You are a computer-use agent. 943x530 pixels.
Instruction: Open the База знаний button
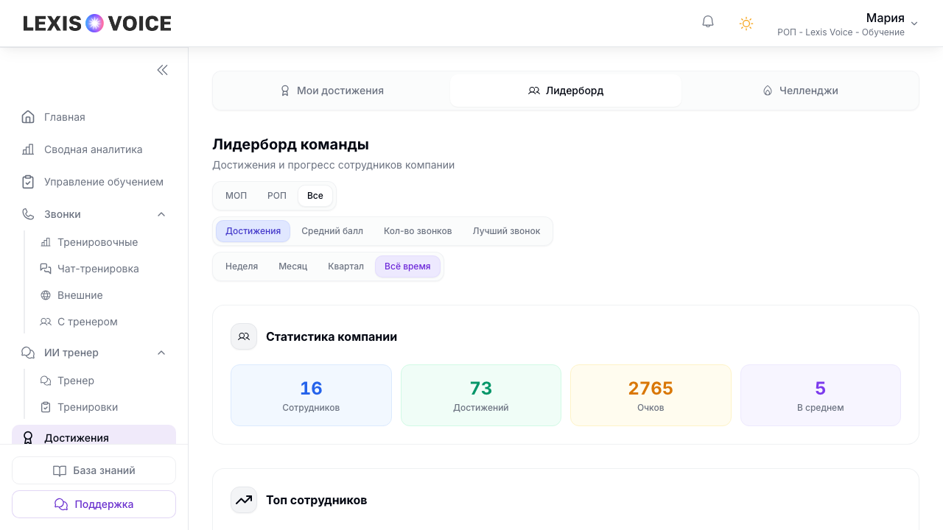[94, 470]
